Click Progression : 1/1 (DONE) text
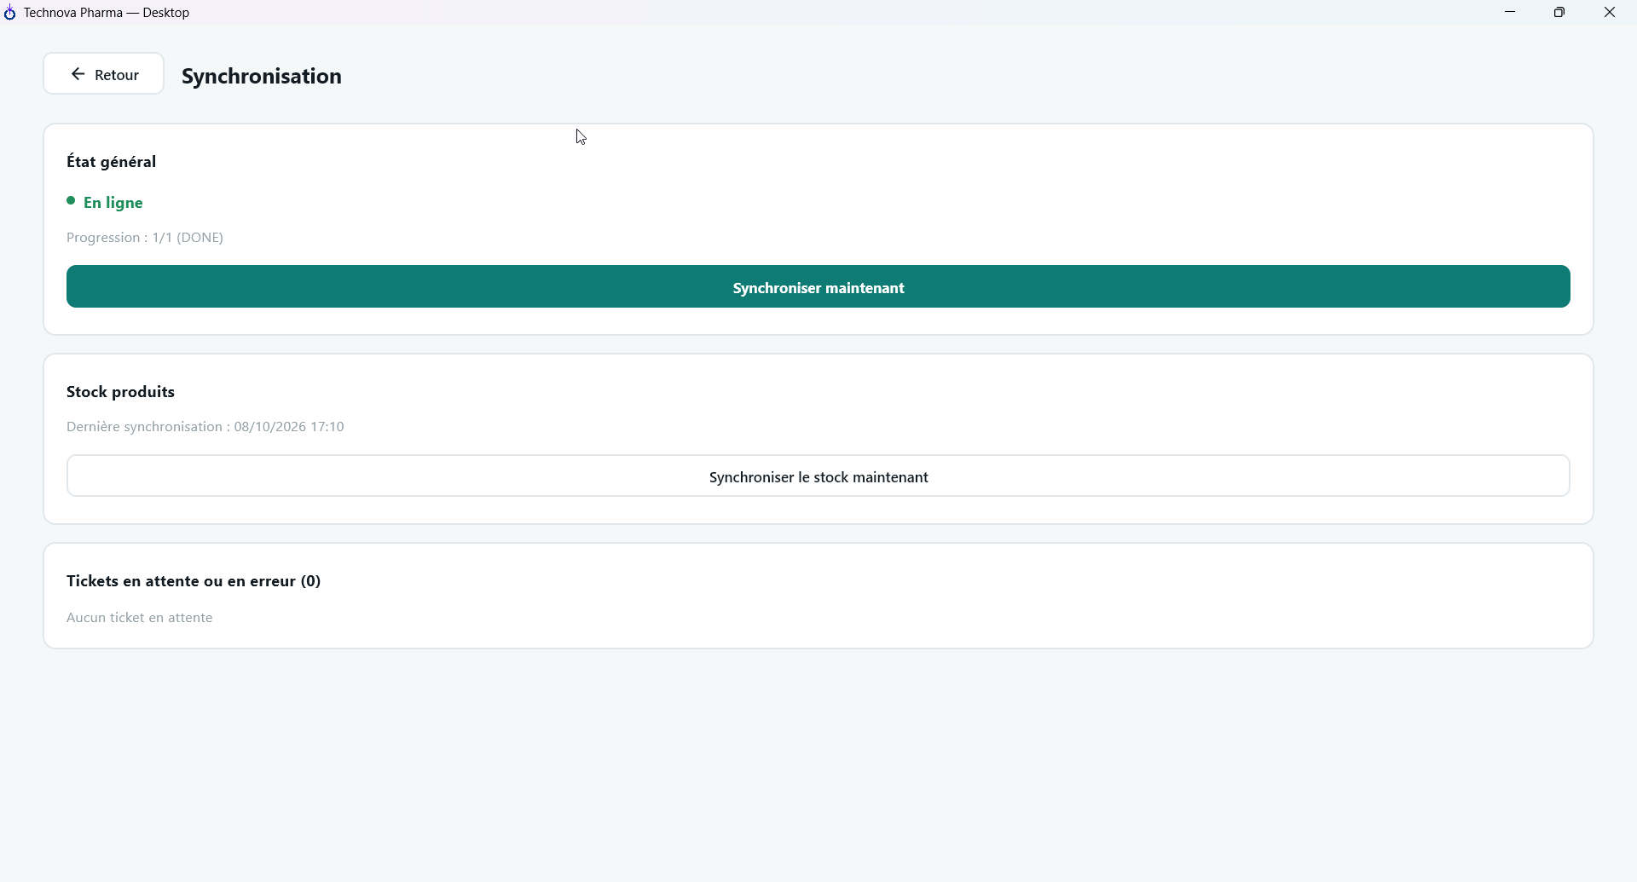The image size is (1637, 882). tap(145, 238)
